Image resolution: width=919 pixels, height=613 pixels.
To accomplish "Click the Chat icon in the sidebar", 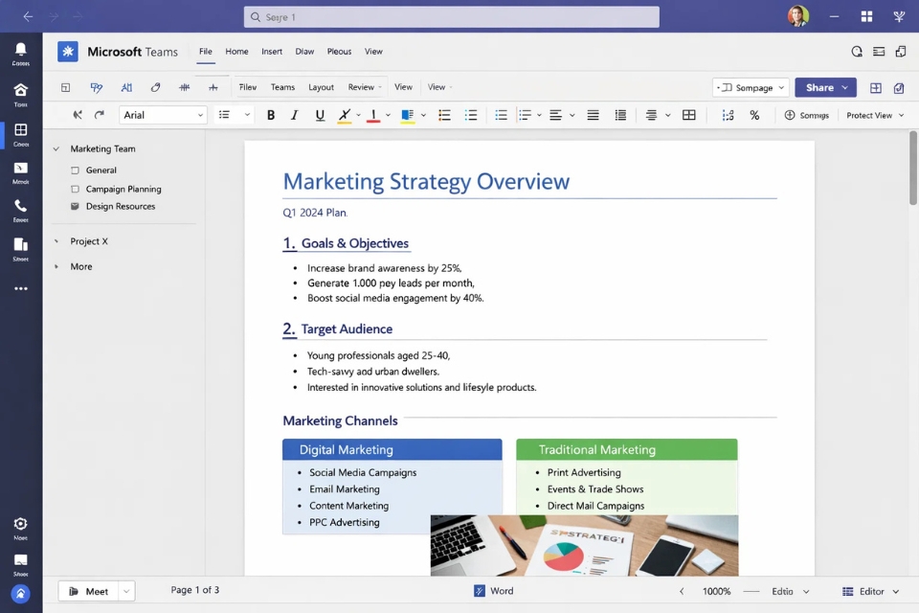I will point(20,131).
